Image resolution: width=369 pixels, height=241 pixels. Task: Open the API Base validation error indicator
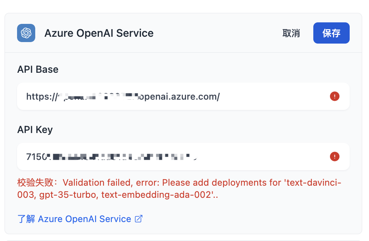click(335, 96)
